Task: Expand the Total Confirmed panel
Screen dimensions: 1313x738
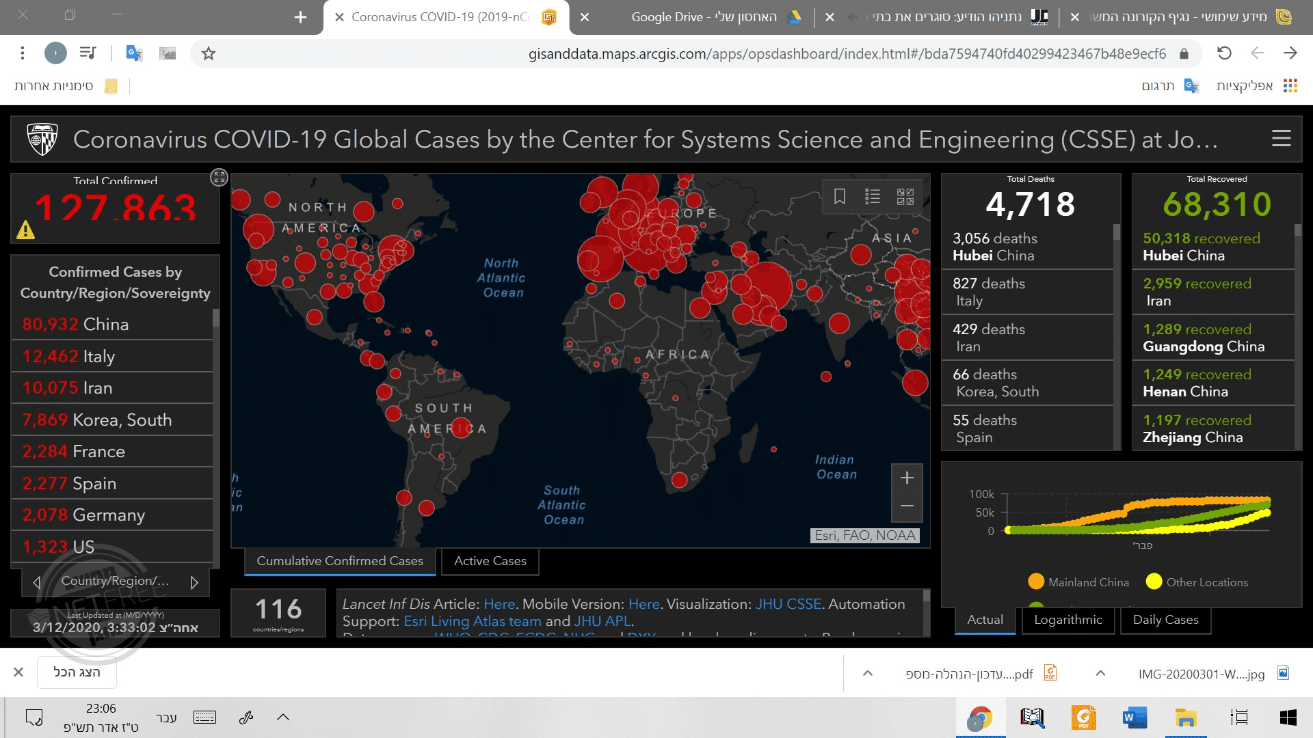Action: (219, 178)
